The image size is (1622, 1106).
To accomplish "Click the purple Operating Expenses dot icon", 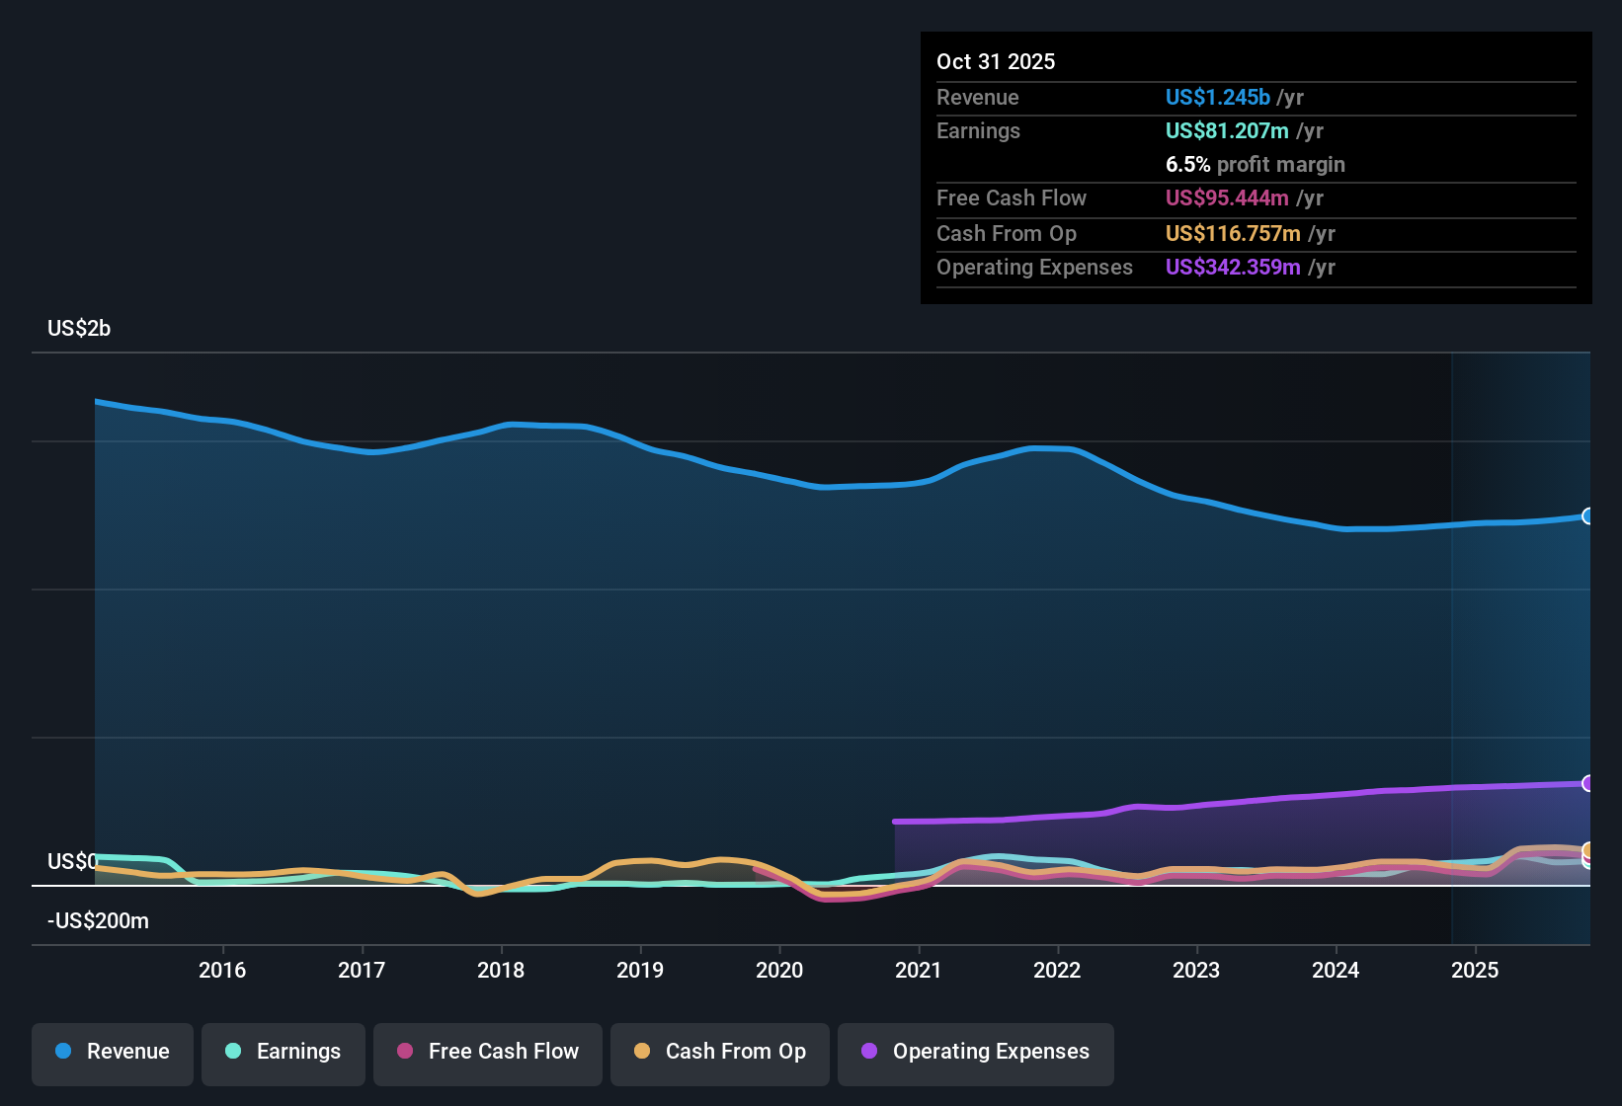I will [x=867, y=1052].
